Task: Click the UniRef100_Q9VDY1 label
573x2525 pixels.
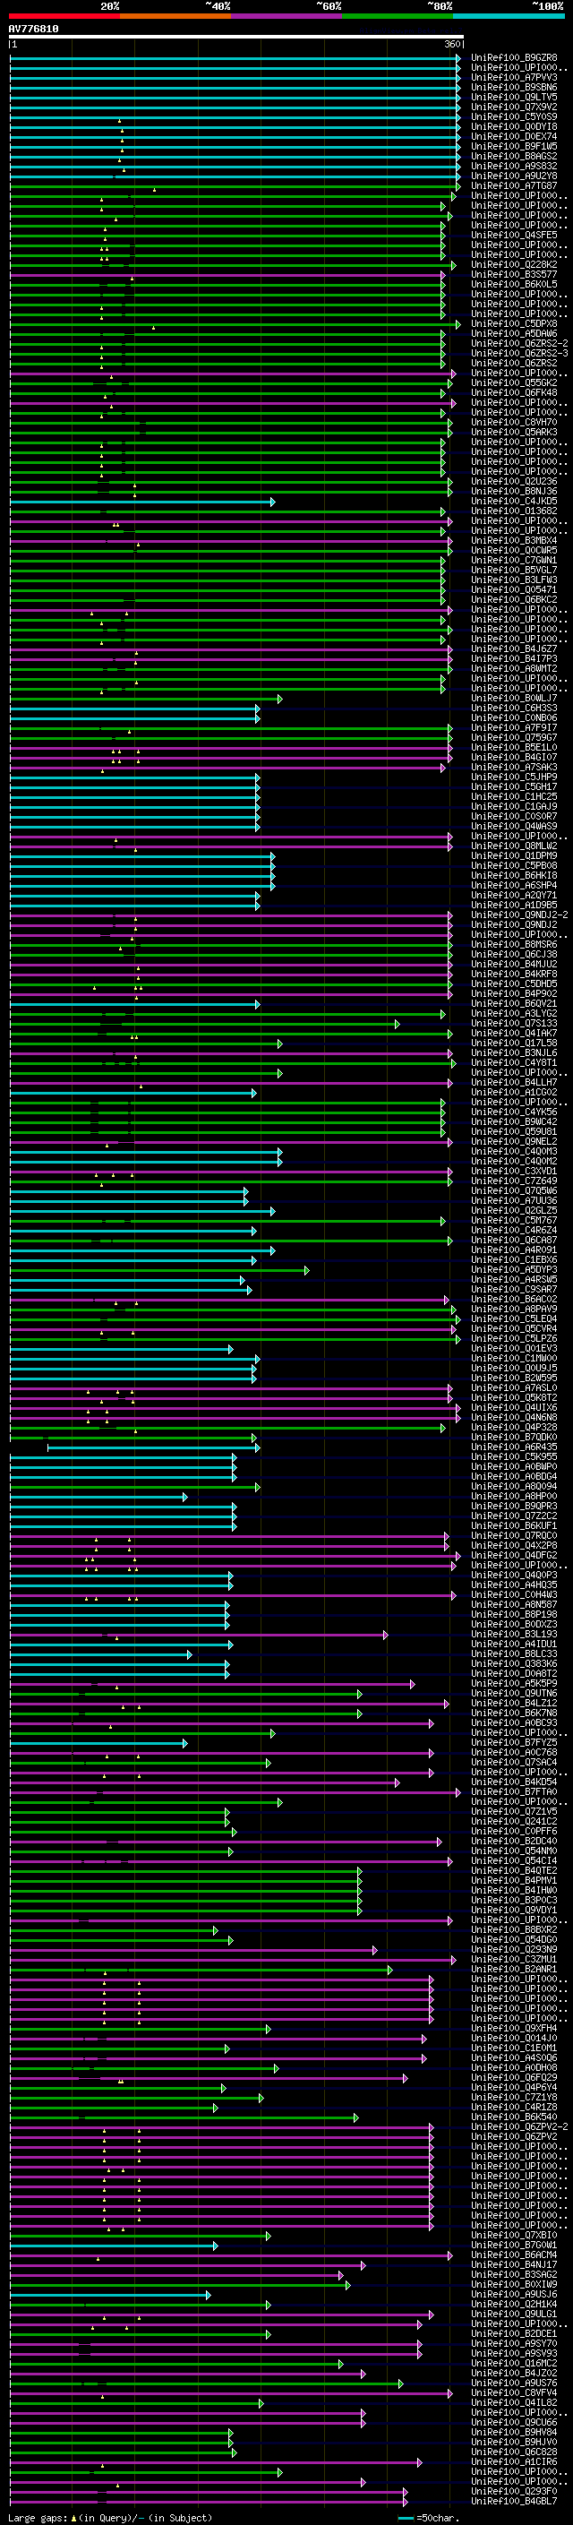Action: (x=514, y=1910)
